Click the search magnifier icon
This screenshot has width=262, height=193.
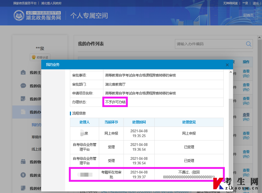coord(248,44)
